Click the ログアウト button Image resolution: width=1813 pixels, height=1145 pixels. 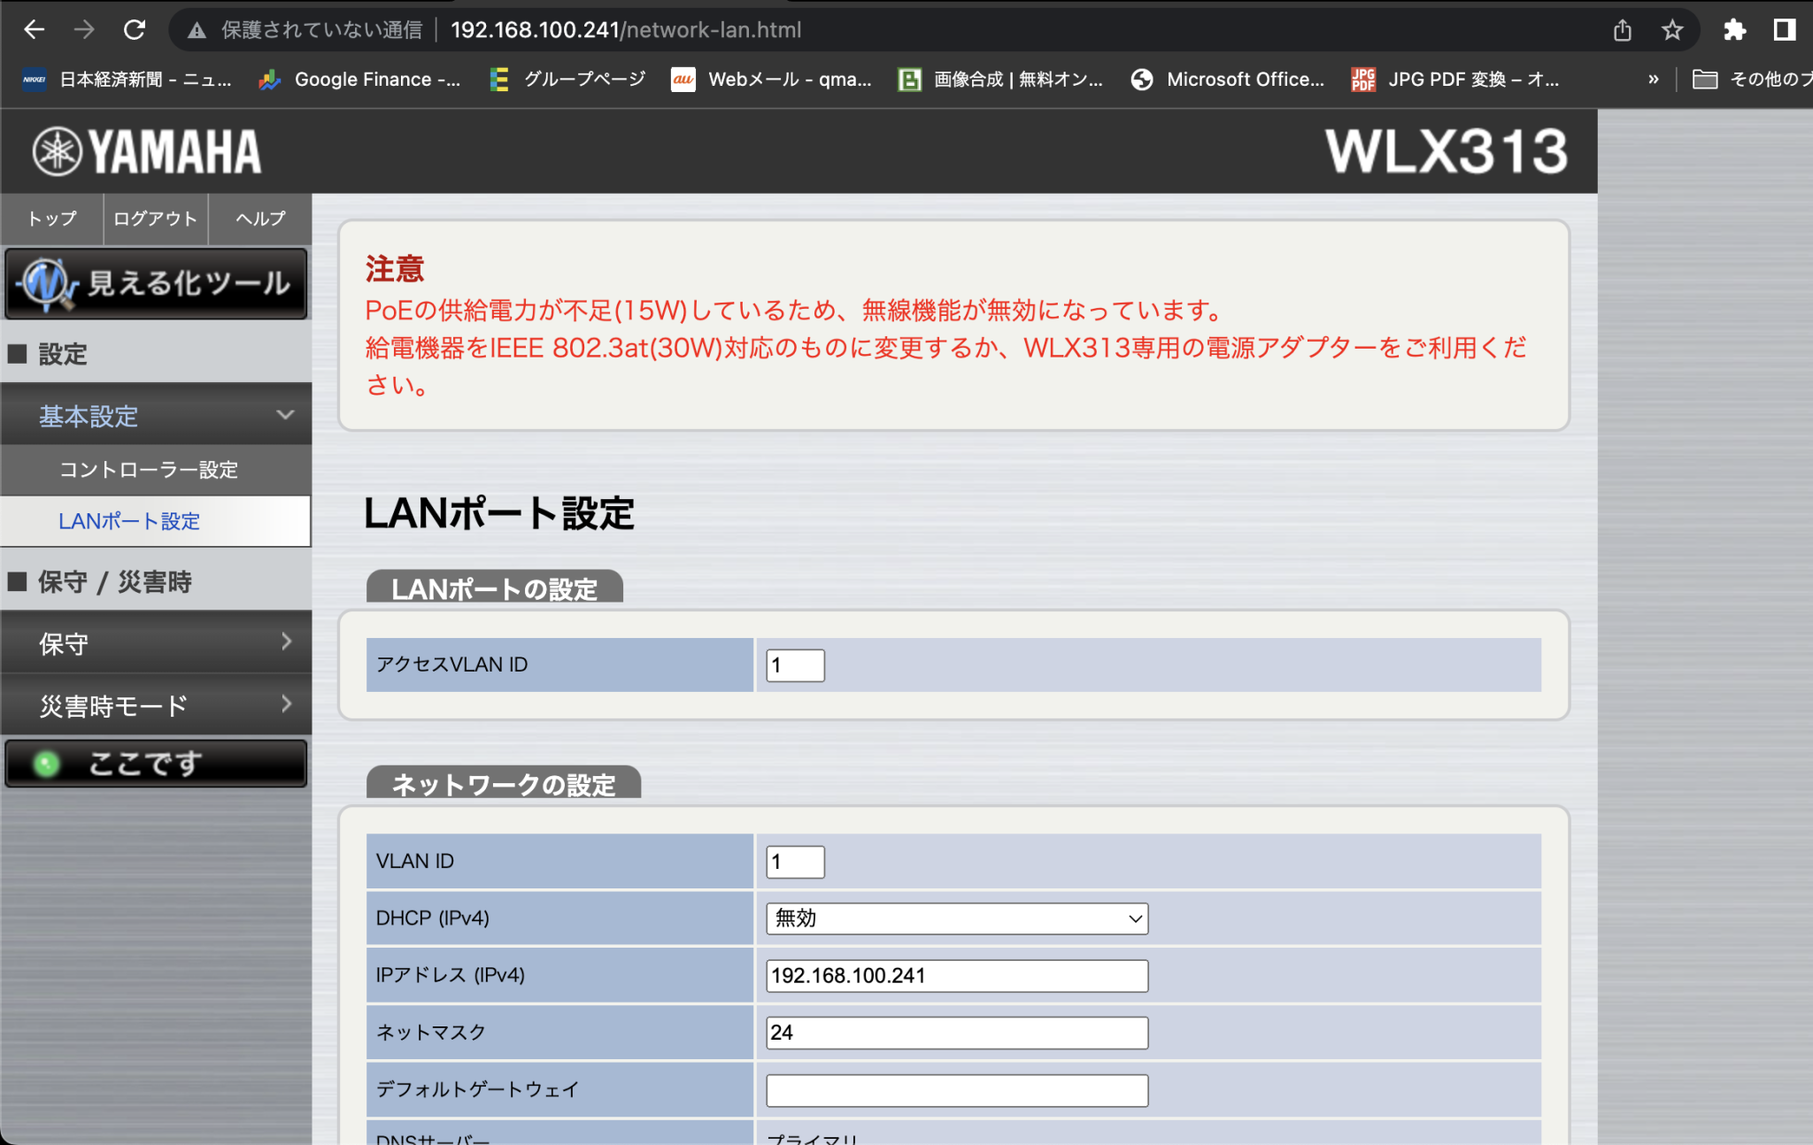point(155,219)
